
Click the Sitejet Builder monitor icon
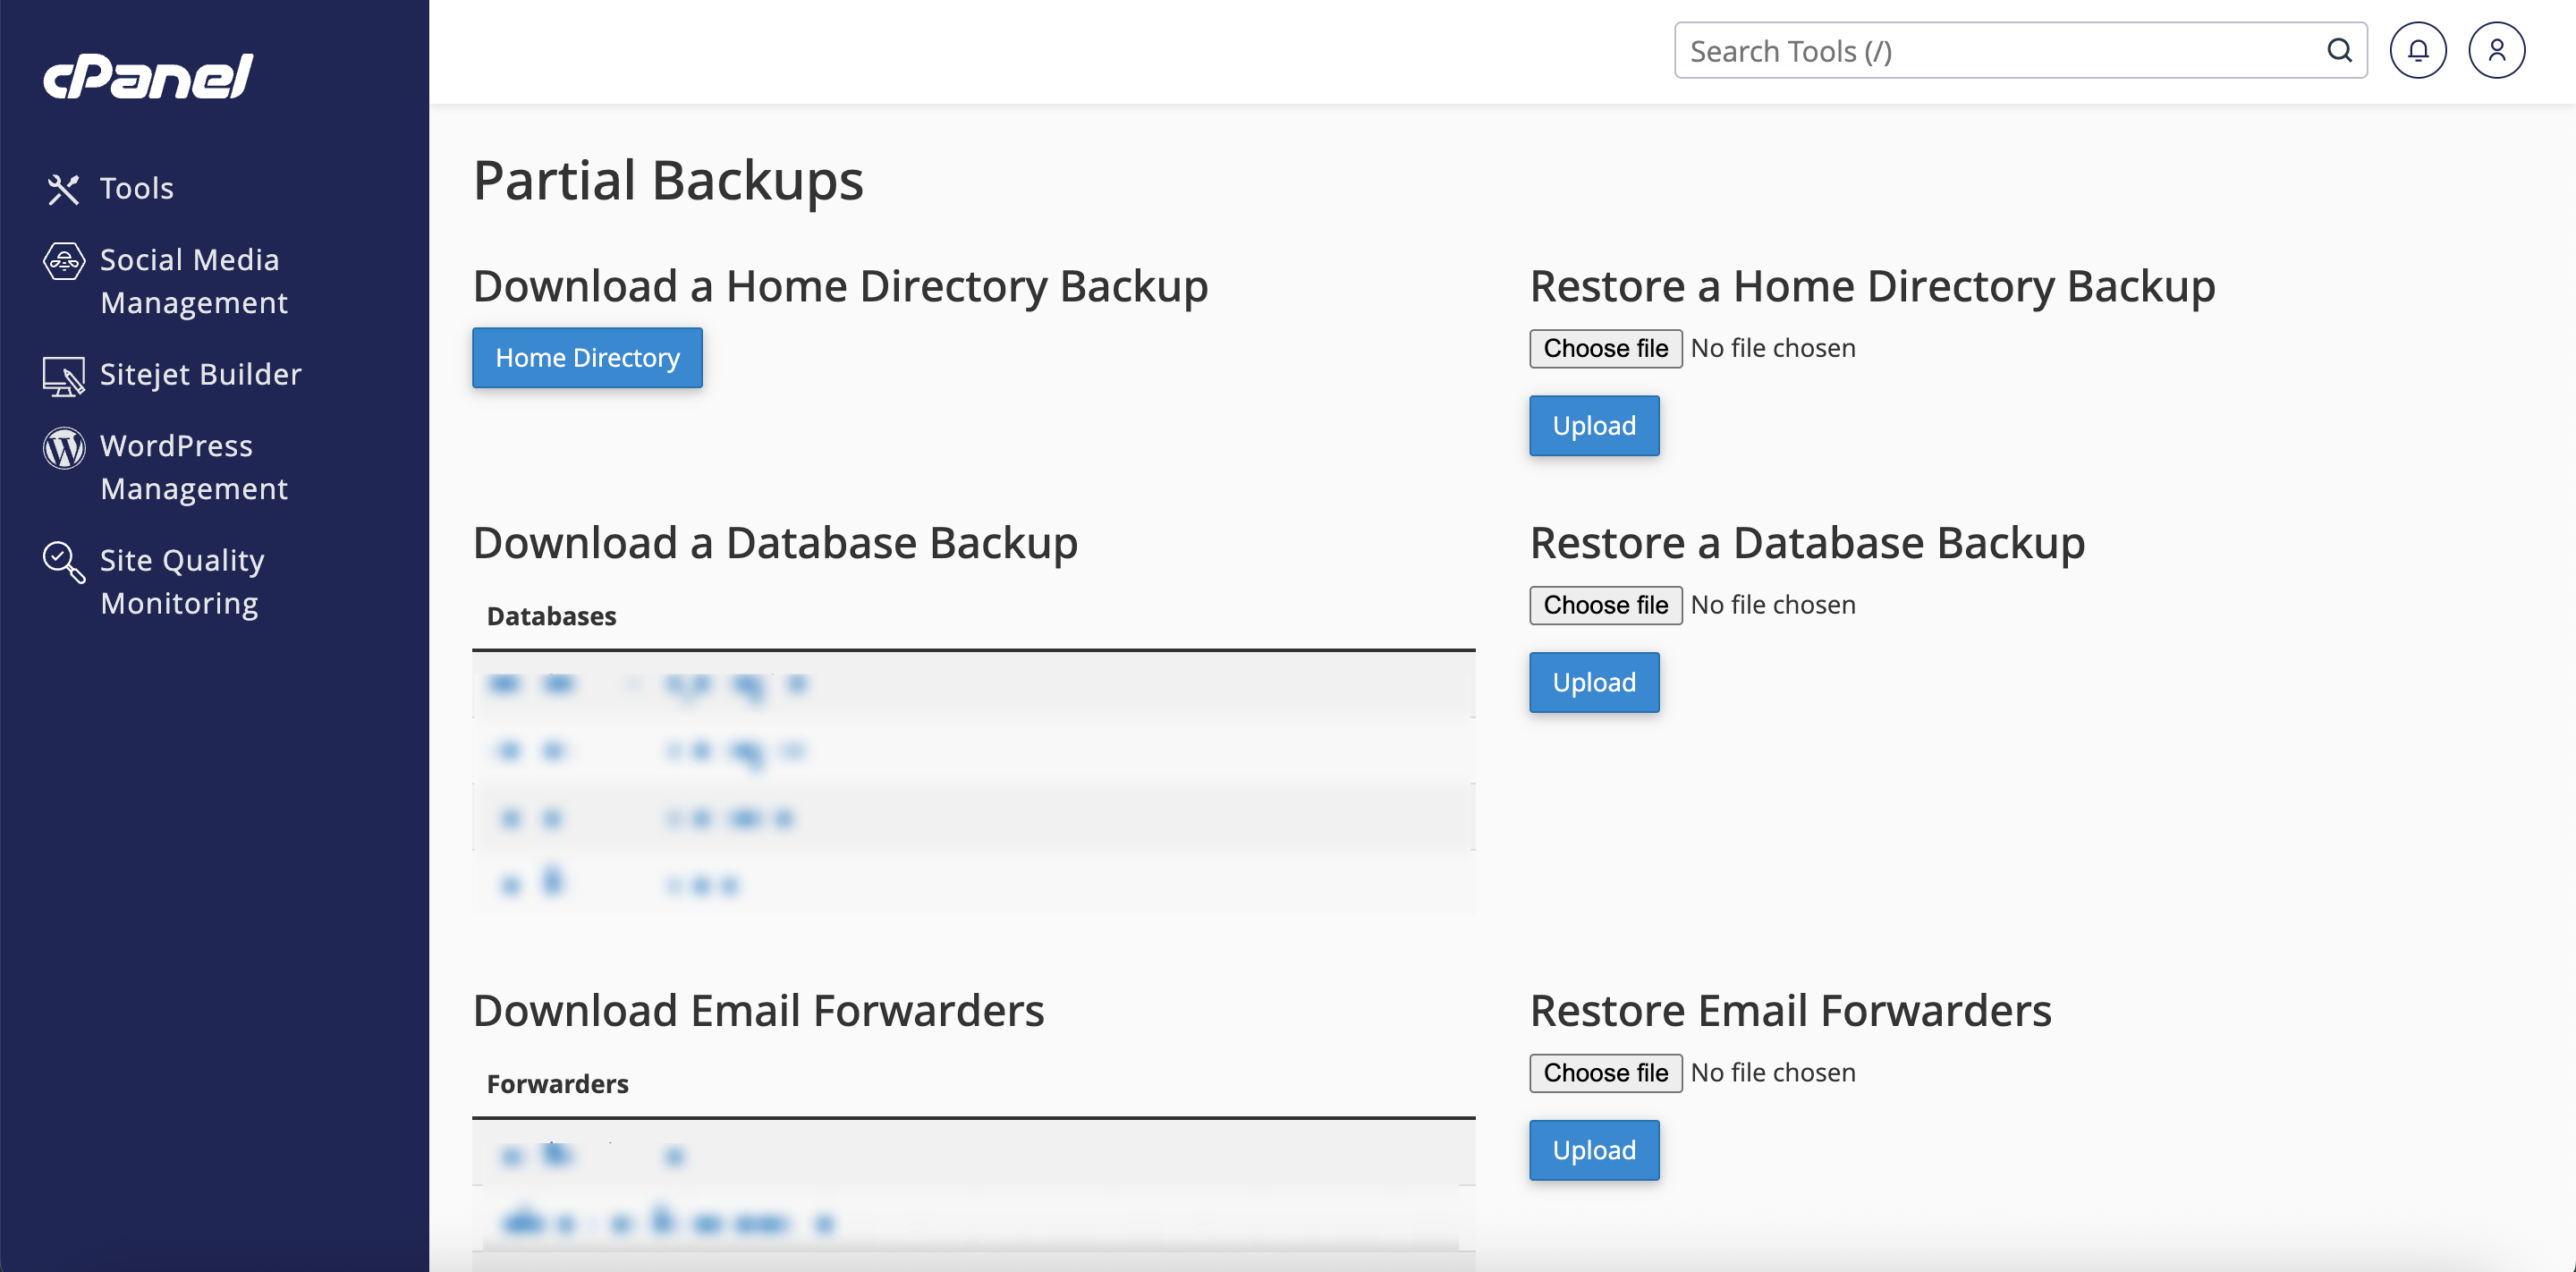pyautogui.click(x=64, y=376)
